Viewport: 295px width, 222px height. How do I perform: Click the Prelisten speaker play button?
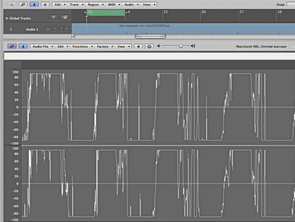pos(138,46)
